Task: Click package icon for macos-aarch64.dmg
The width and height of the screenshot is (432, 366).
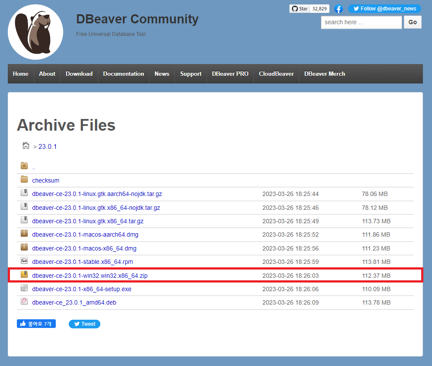Action: [24, 234]
